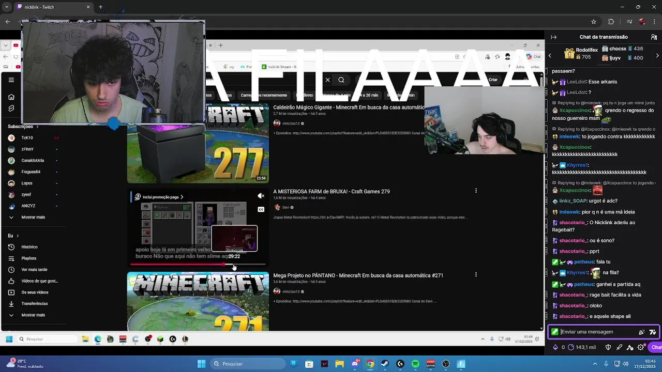662x372 pixels.
Task: Select the 'Carregados recentemente' filter chip
Action: 264,96
